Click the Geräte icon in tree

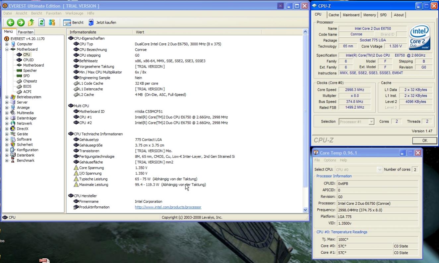tap(13, 134)
